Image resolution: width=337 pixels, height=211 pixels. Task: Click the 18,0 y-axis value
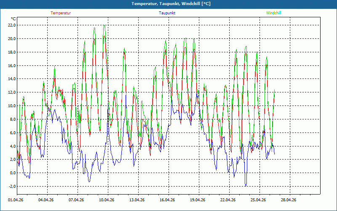[12, 52]
